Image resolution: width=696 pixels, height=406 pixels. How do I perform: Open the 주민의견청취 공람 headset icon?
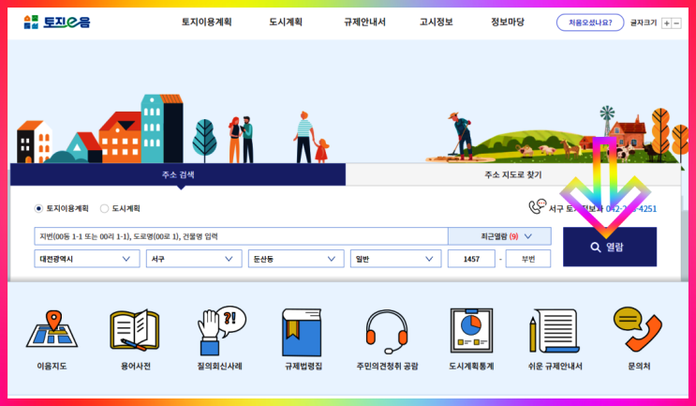tap(387, 331)
